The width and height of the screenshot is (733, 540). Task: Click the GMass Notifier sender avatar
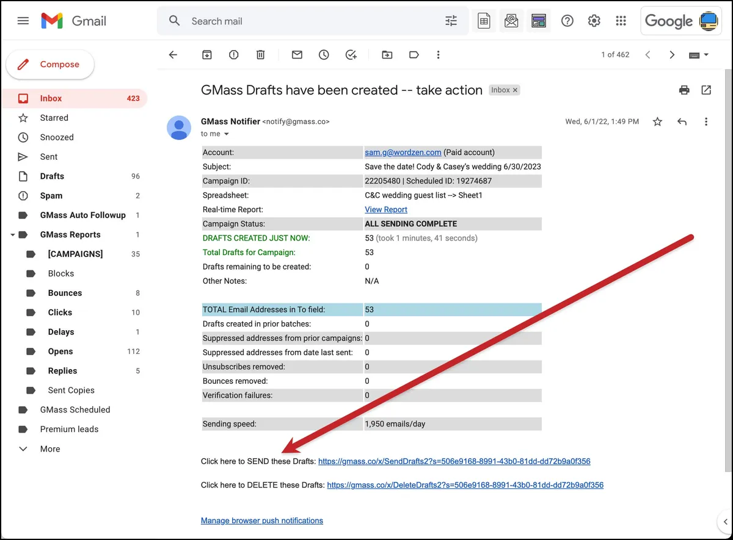(179, 128)
